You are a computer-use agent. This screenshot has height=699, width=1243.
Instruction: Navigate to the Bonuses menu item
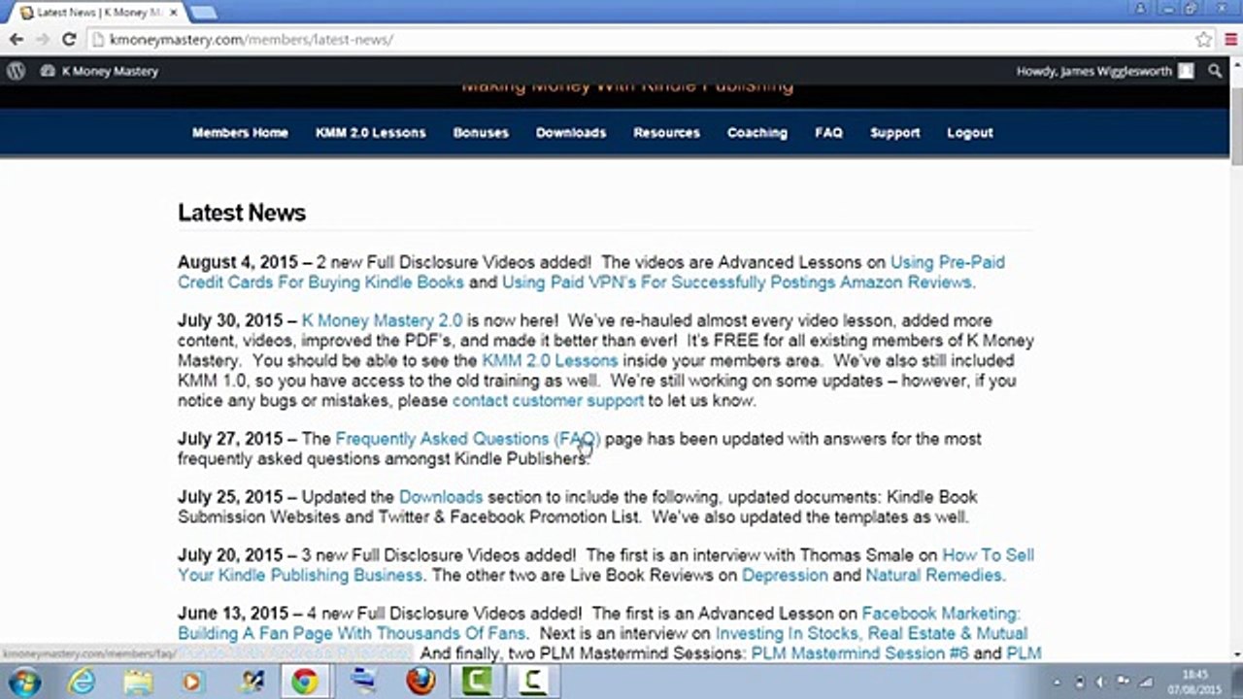tap(481, 132)
